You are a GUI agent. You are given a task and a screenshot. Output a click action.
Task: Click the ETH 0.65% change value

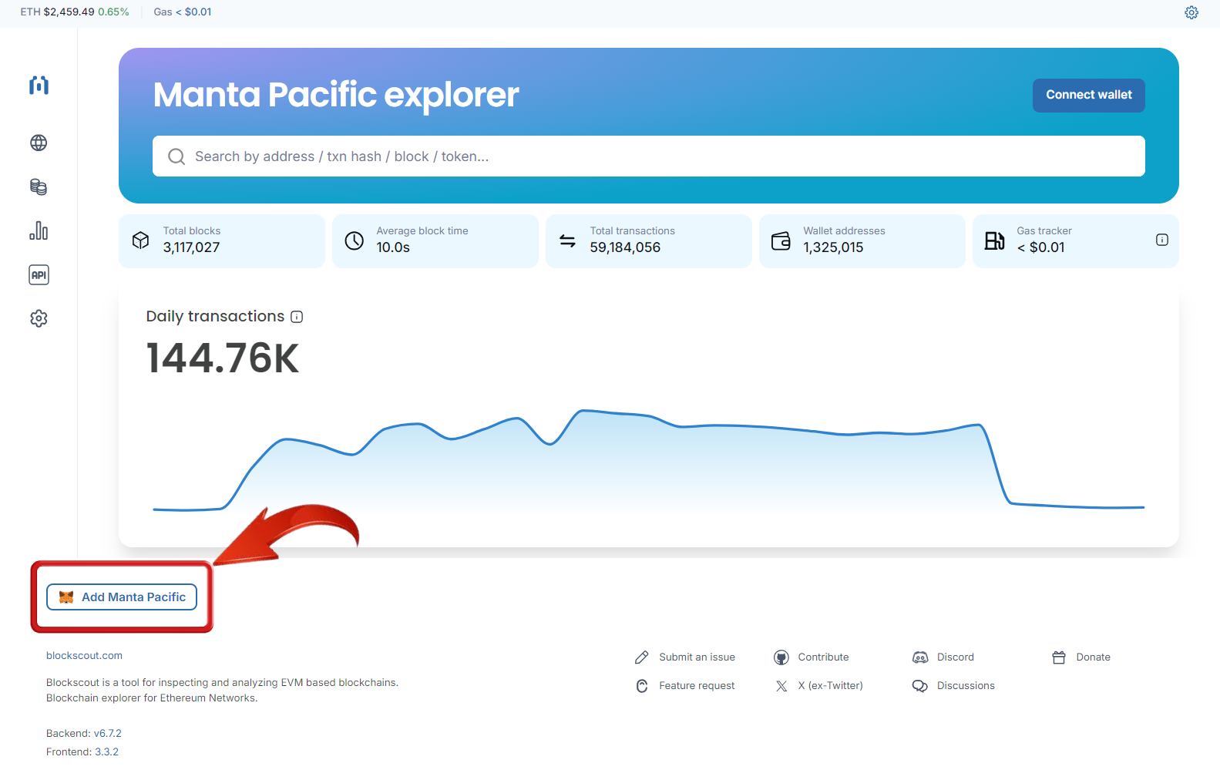(x=113, y=12)
